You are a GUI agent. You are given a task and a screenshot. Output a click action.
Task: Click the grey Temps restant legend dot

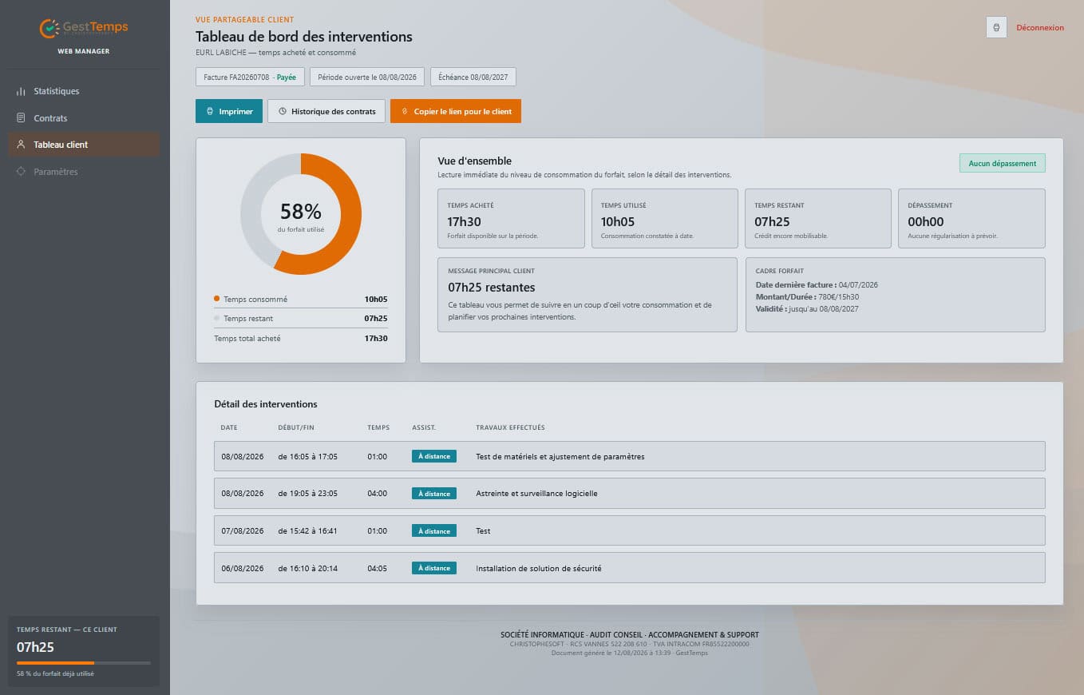tap(217, 318)
